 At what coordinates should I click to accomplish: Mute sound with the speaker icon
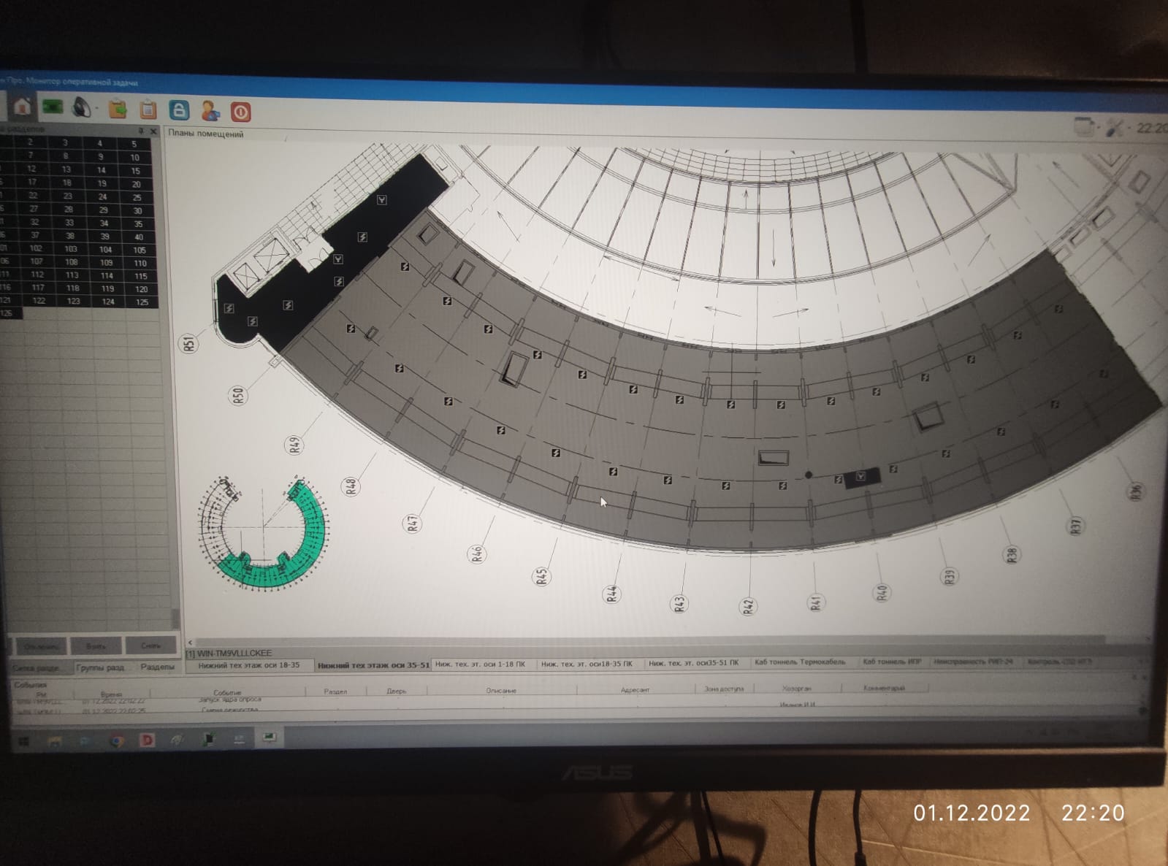pos(82,108)
